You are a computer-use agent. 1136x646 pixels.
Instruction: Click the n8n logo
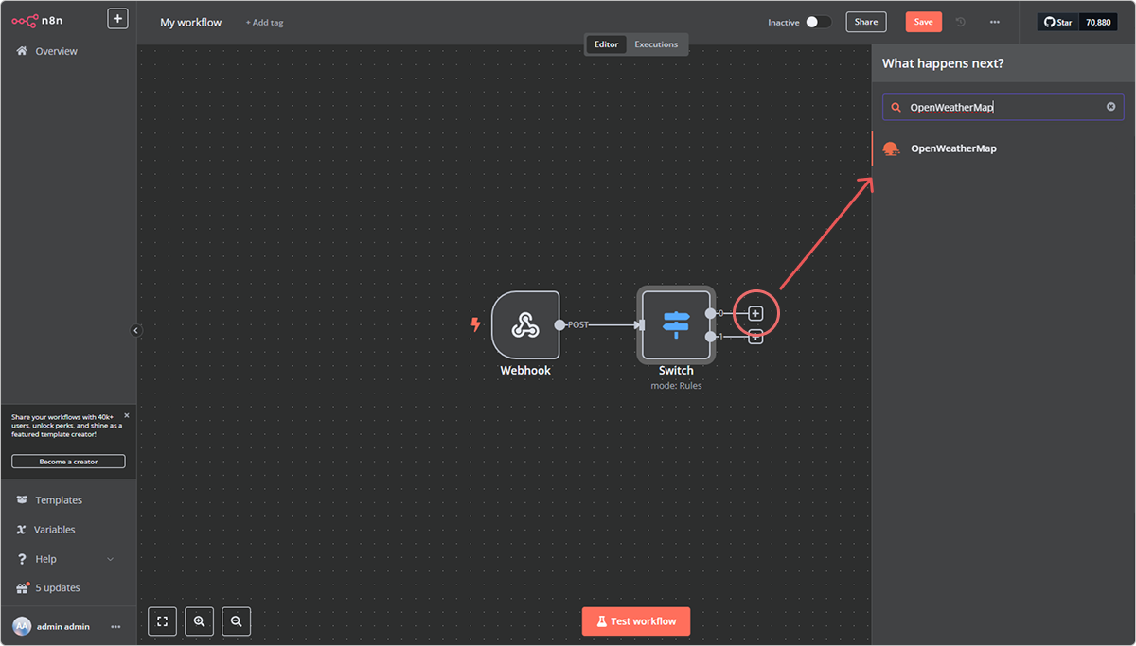point(38,19)
